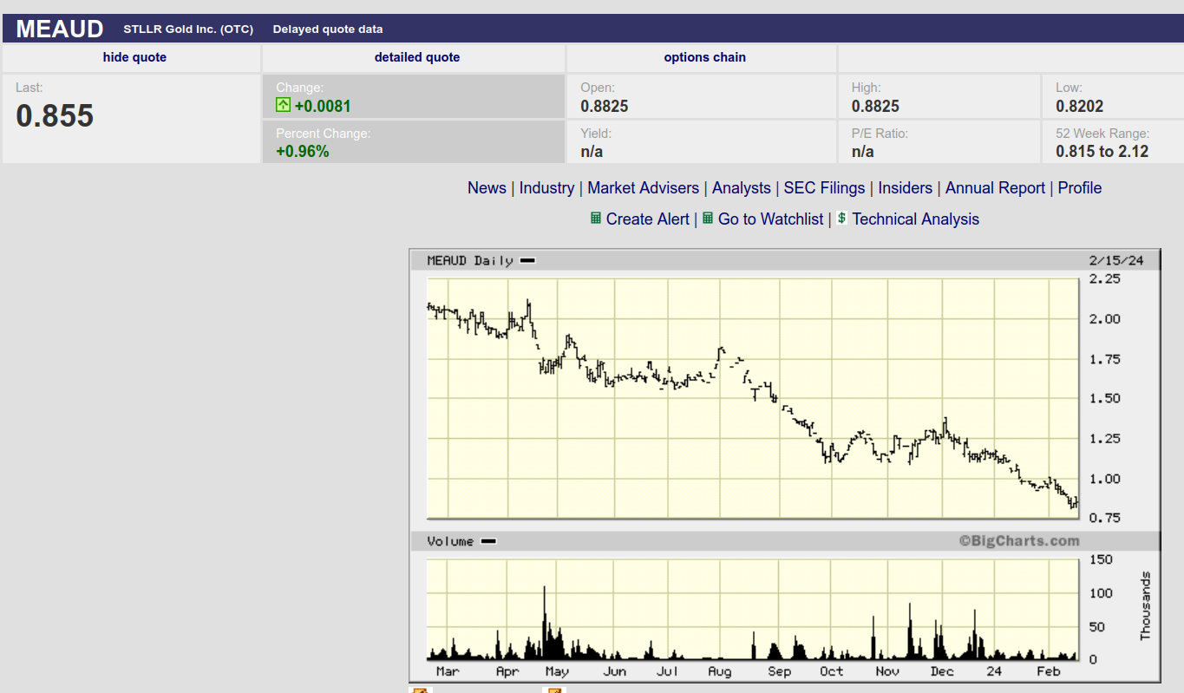Image resolution: width=1184 pixels, height=693 pixels.
Task: Open the options chain tab
Action: [x=705, y=57]
